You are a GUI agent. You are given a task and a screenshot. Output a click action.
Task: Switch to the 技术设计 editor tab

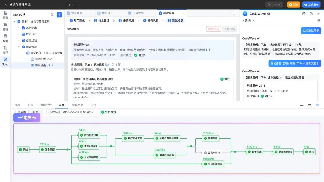click(105, 13)
